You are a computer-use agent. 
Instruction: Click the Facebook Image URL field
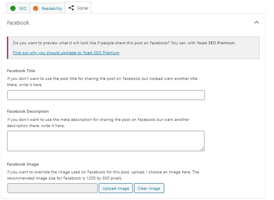[52, 188]
